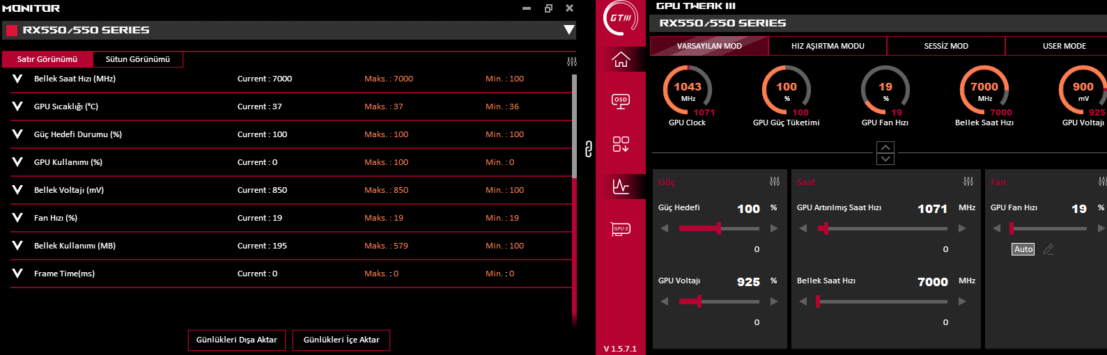Click the Bellek Saat Hızı slider track
The height and width of the screenshot is (355, 1107).
883,301
